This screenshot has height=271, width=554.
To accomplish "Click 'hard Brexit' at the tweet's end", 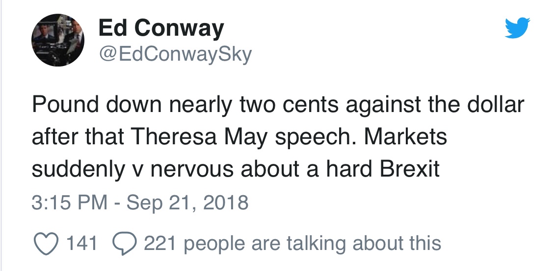I will click(x=383, y=169).
